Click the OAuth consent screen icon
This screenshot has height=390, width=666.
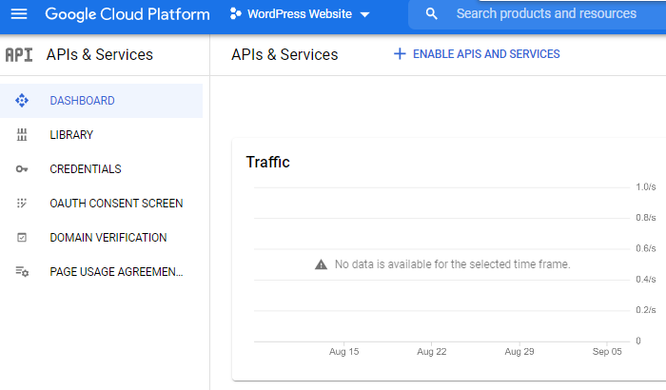(22, 204)
